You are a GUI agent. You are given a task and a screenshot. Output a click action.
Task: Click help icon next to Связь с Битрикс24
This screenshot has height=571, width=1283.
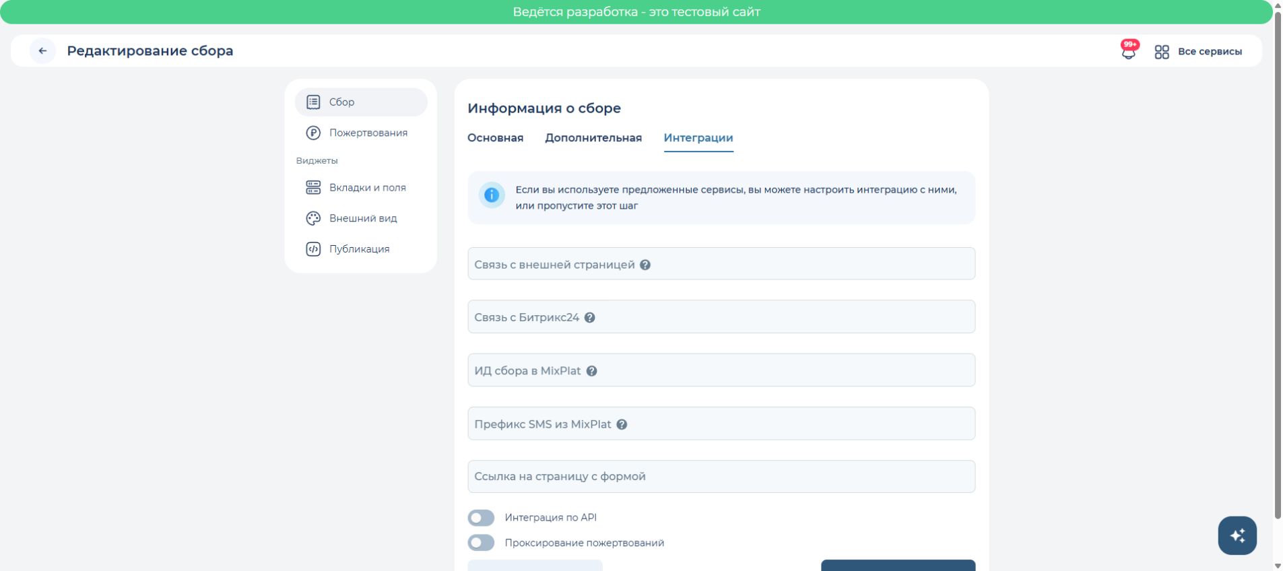point(590,318)
